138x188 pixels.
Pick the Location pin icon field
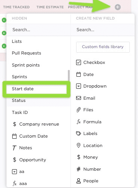[78, 146]
